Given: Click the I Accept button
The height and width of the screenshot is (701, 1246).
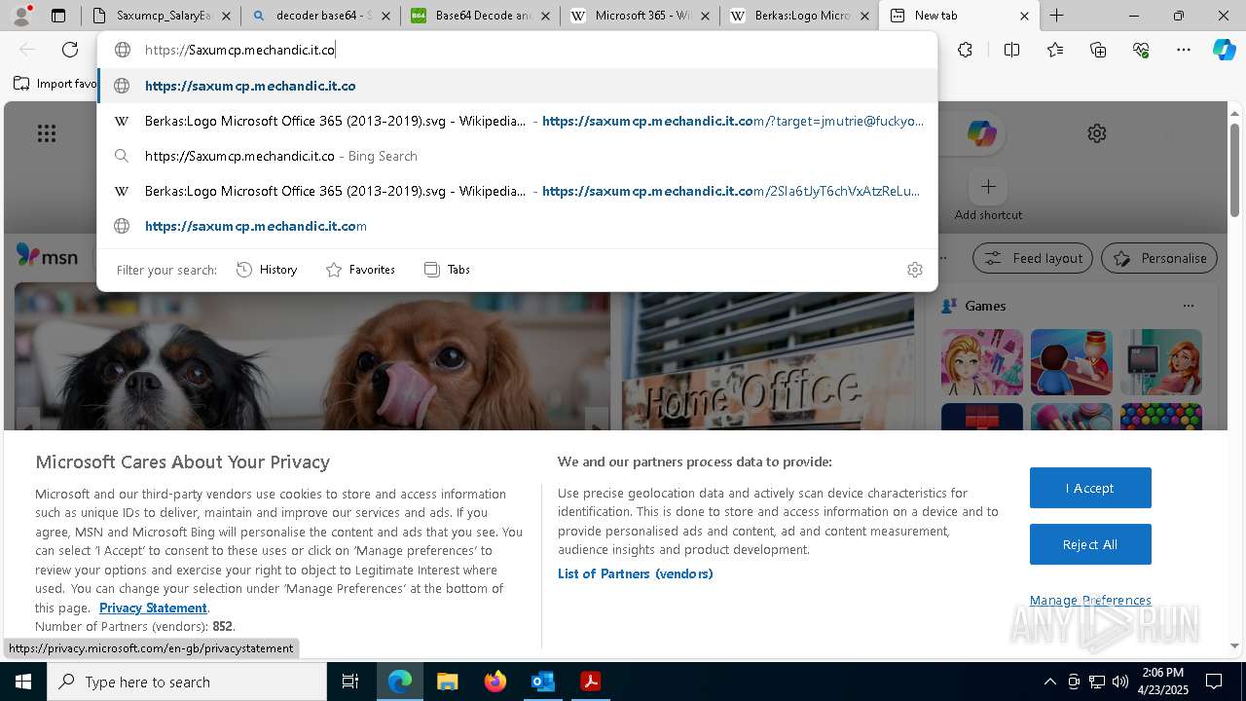Looking at the screenshot, I should pyautogui.click(x=1090, y=488).
